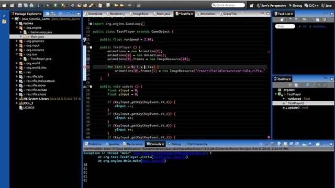Click the first yellow back arrow in the toolbar
This screenshot has width=335, height=188.
click(116, 5)
